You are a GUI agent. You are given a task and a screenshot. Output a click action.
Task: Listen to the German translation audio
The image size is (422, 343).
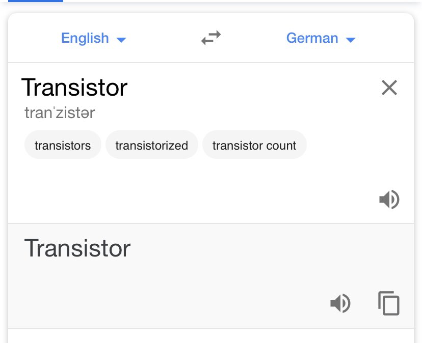[x=340, y=304]
